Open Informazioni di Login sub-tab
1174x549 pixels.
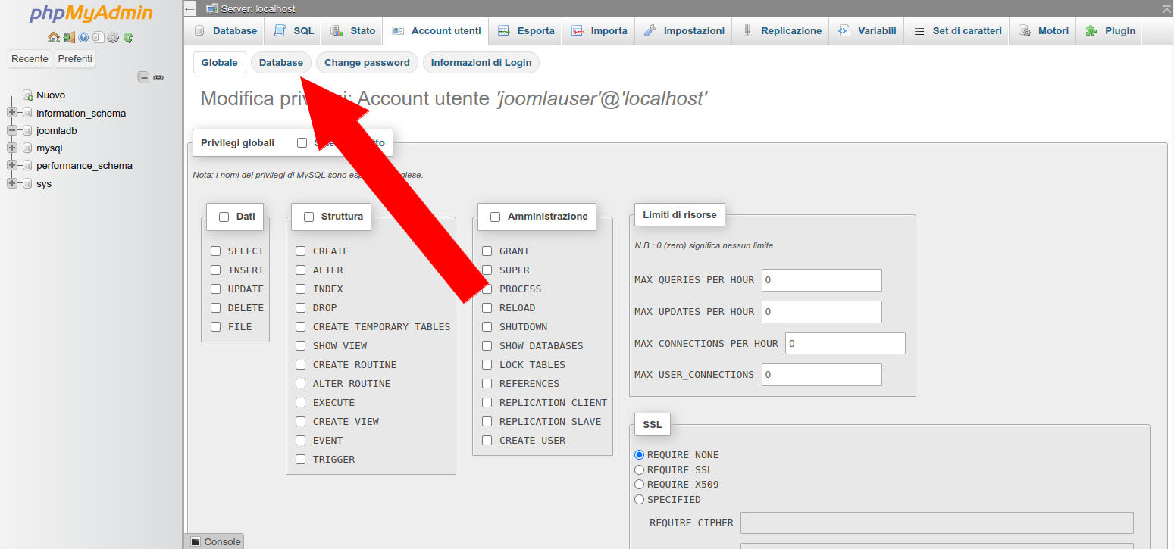pyautogui.click(x=481, y=63)
